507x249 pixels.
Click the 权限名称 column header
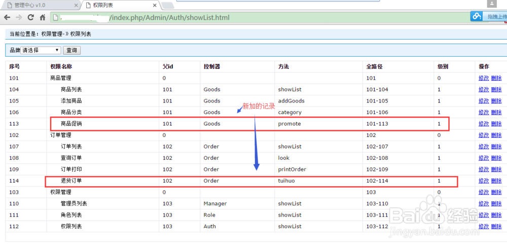pyautogui.click(x=61, y=66)
